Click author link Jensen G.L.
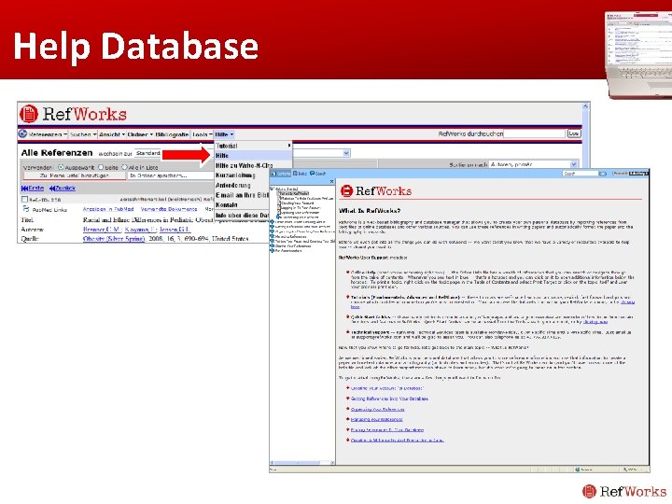672x504 pixels. click(x=175, y=230)
